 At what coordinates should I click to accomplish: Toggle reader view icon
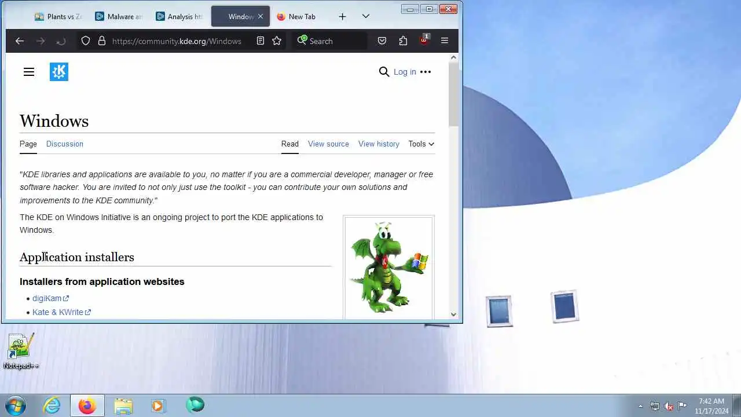261,41
